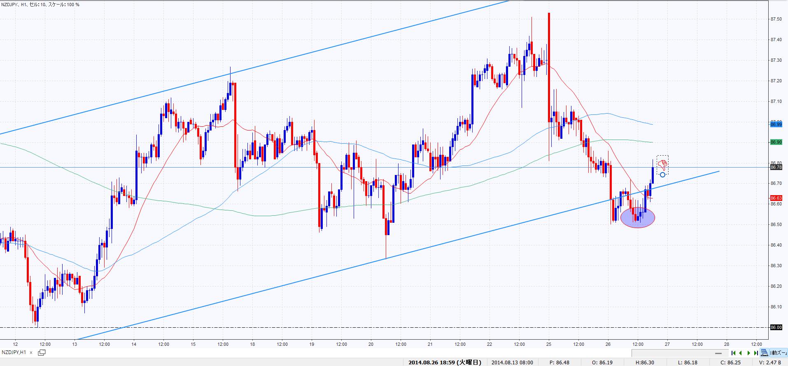Click the chart shift windows icon

pos(764,353)
